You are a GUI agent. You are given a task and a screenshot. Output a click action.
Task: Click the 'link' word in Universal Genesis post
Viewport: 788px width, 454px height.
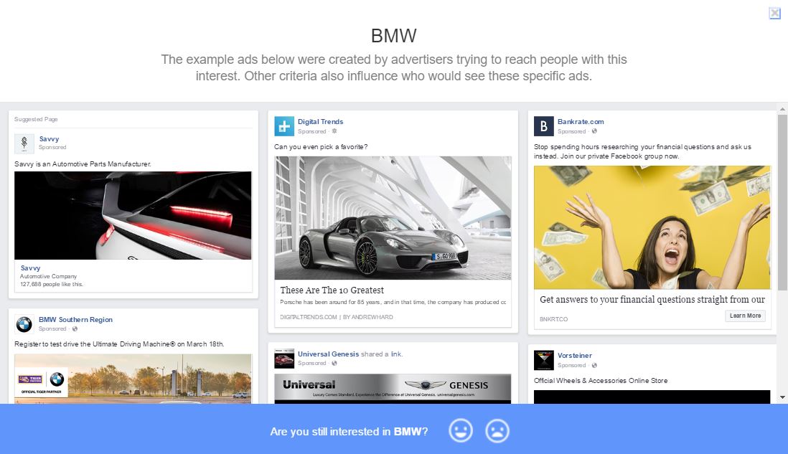click(397, 354)
